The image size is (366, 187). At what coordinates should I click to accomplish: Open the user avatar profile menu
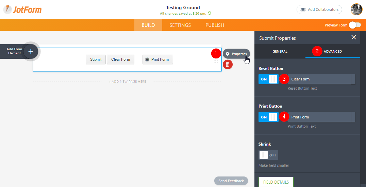[356, 10]
